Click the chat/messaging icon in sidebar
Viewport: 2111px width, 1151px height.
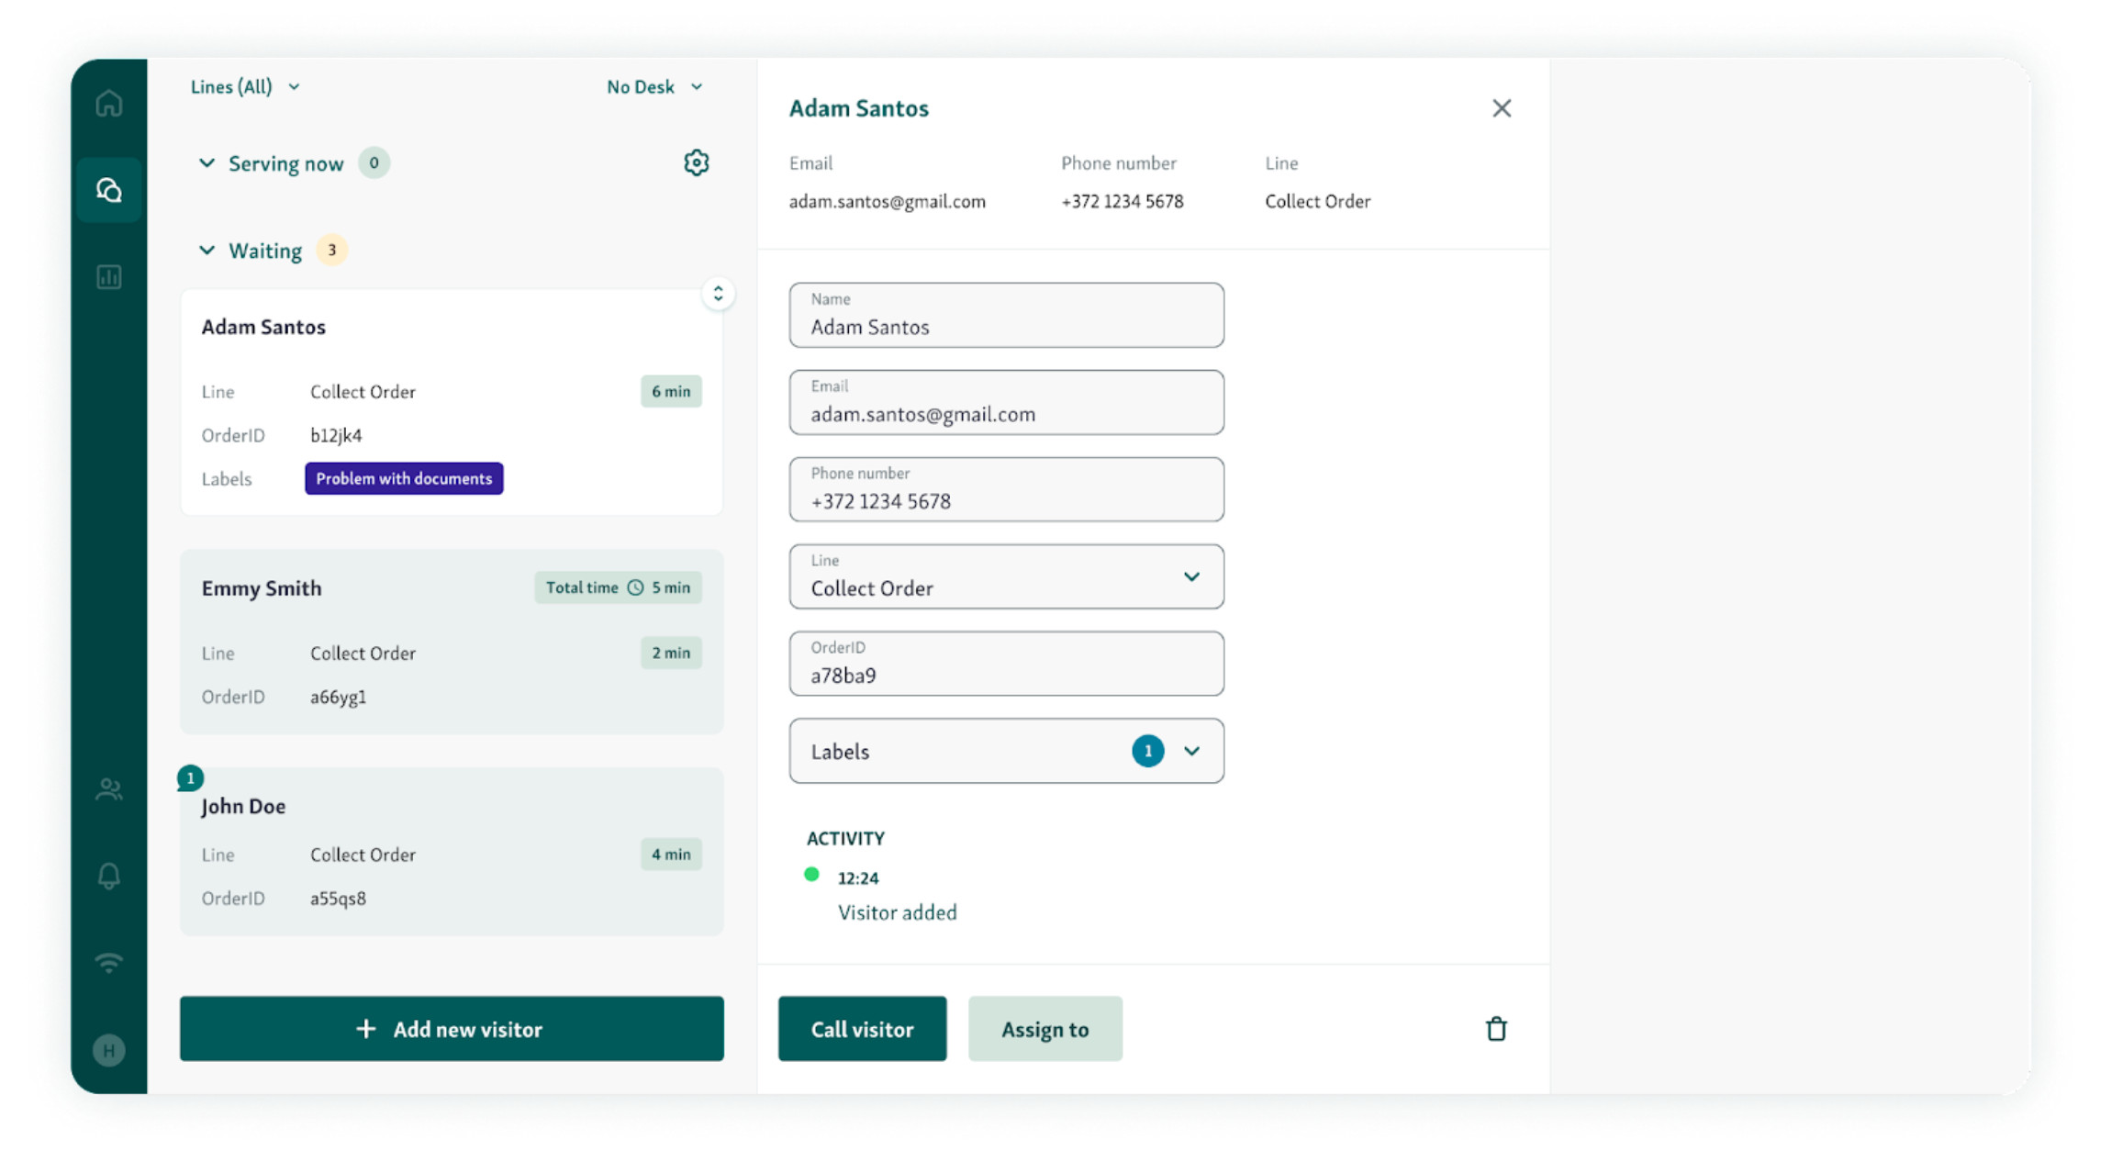109,188
